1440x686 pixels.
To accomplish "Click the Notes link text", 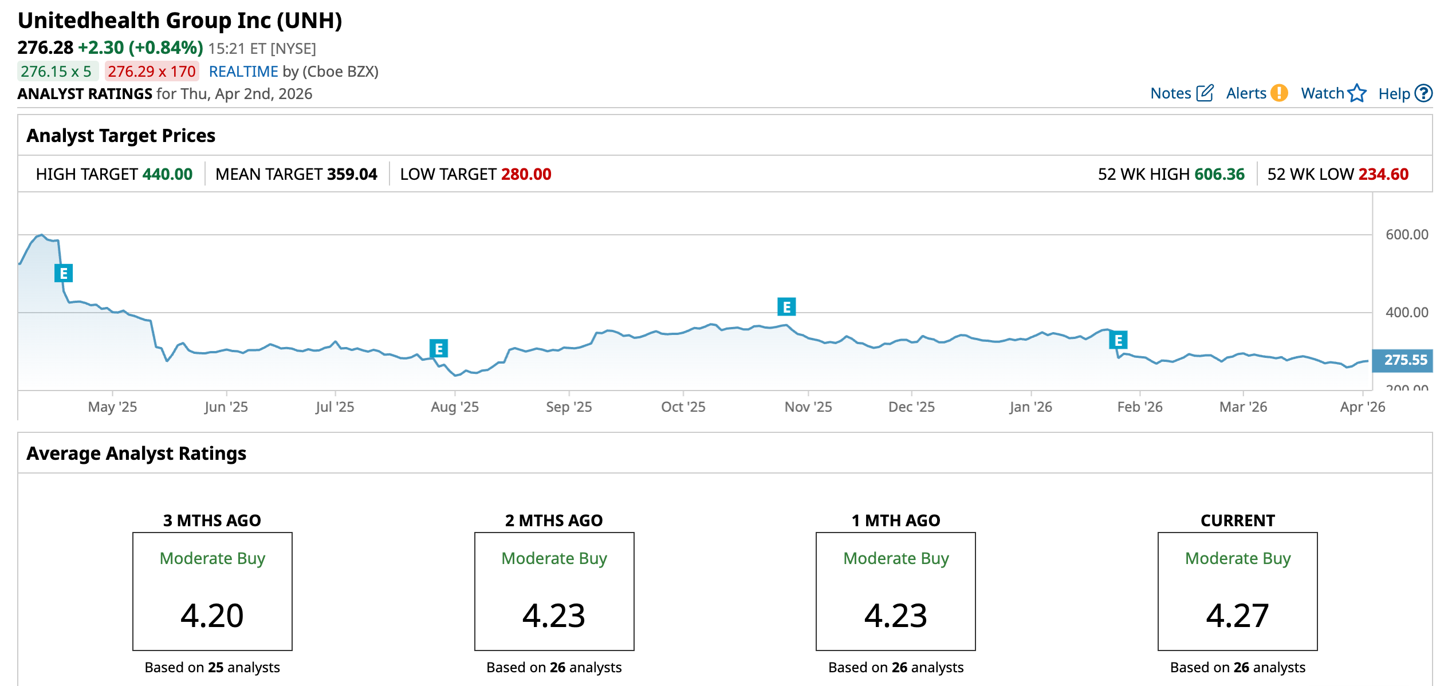I will coord(1170,93).
